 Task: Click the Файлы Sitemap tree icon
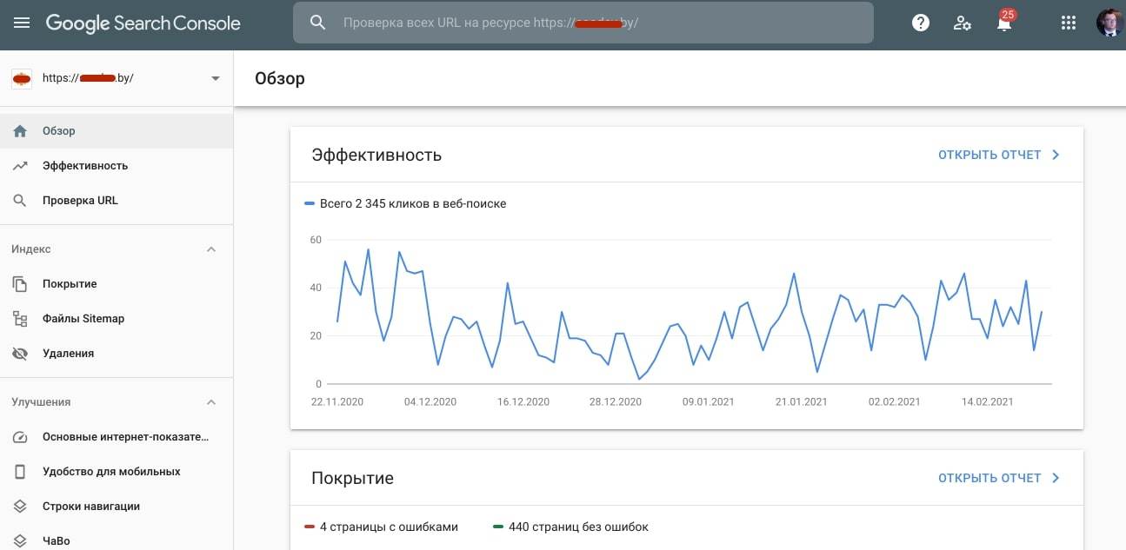coord(20,319)
